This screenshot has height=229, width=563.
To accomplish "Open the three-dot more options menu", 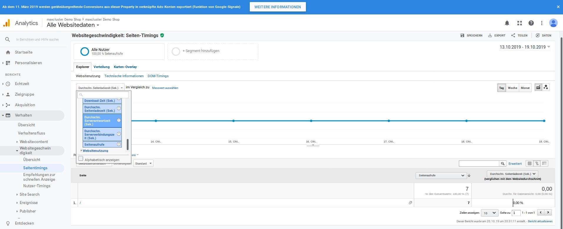I will pos(542,23).
